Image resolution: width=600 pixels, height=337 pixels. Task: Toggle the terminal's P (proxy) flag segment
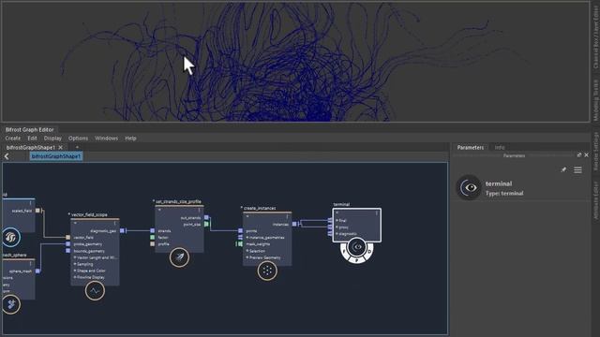coord(357,260)
